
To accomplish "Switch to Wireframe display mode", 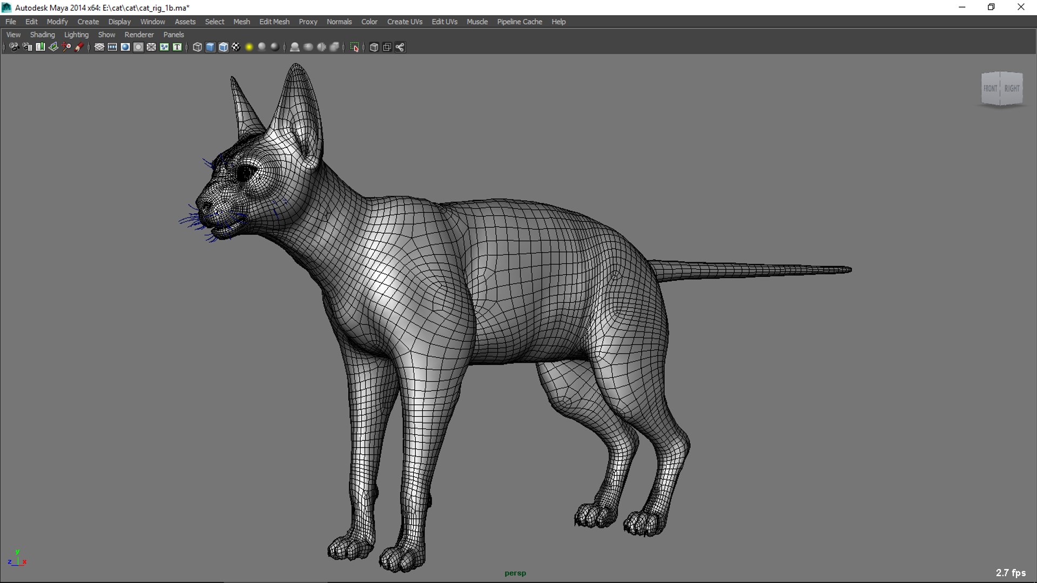I will point(197,47).
